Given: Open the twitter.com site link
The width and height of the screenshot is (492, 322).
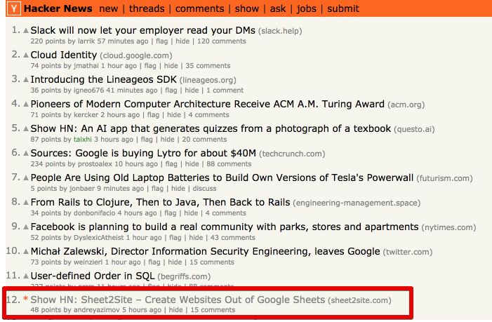Looking at the screenshot, I should click(408, 252).
